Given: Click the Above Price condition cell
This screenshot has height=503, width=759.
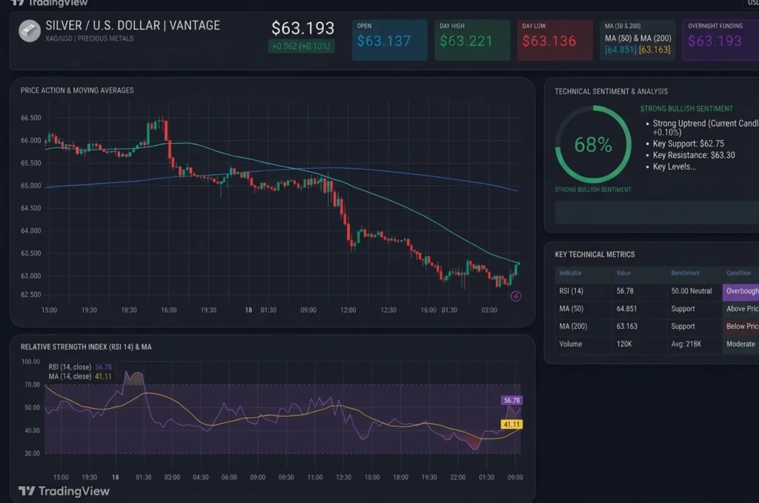Looking at the screenshot, I should pyautogui.click(x=740, y=309).
